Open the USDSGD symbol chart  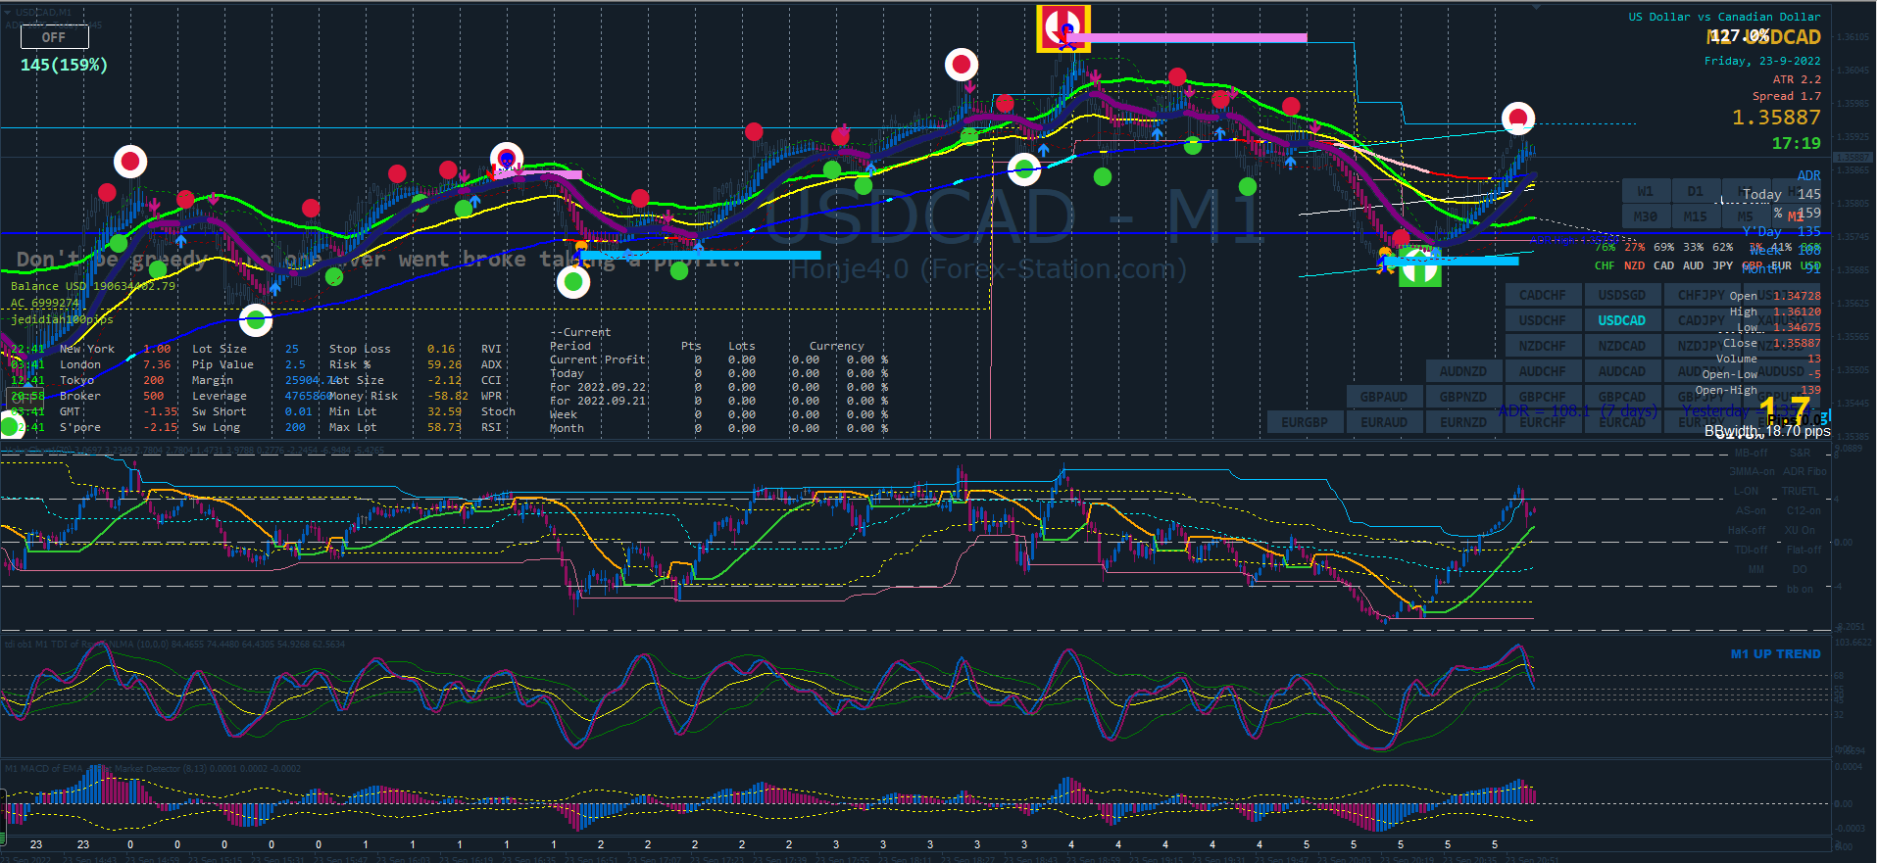coord(1622,295)
